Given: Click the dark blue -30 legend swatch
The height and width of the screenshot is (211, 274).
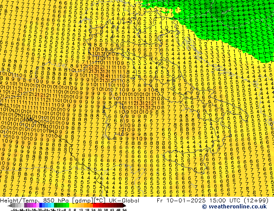Looking at the screenshot, I should pyautogui.click(x=41, y=205).
